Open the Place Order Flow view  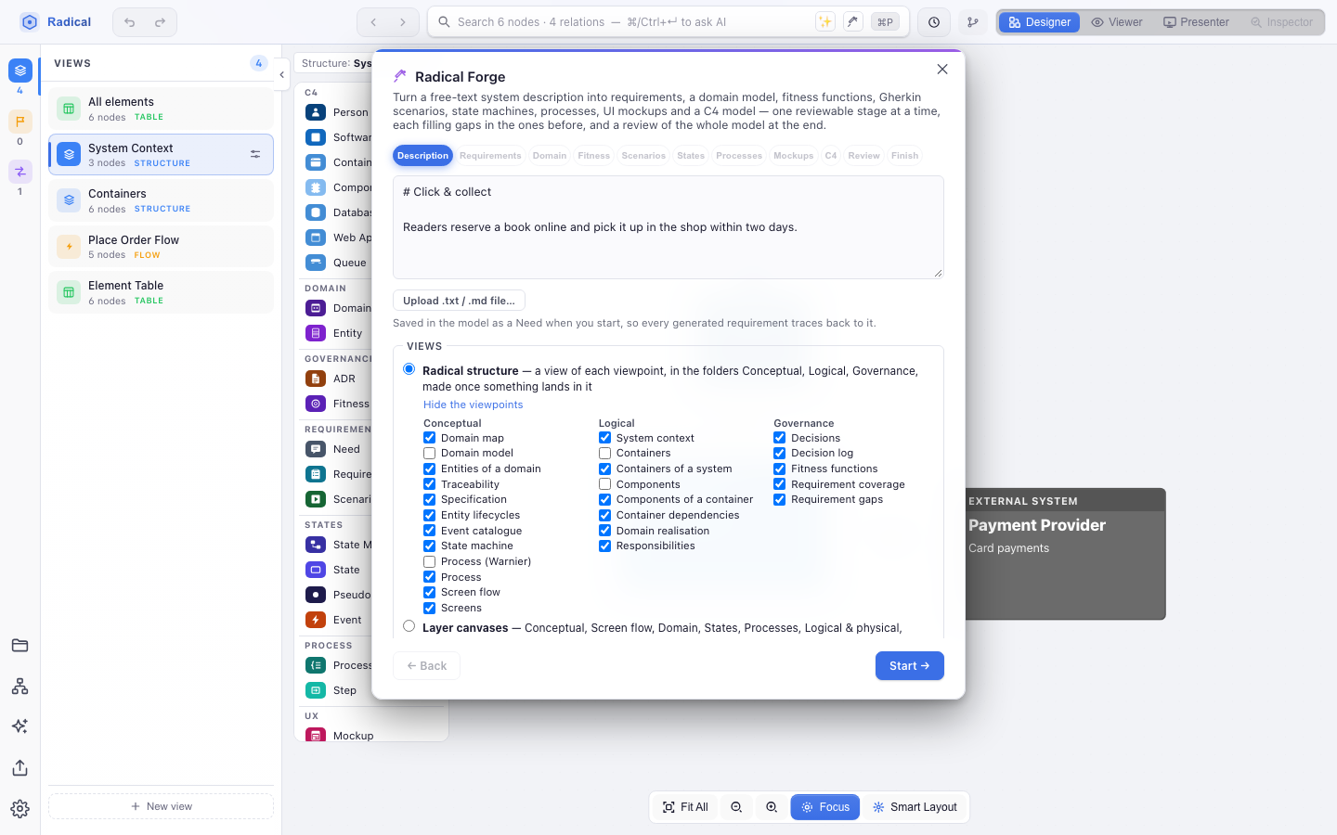click(x=162, y=247)
